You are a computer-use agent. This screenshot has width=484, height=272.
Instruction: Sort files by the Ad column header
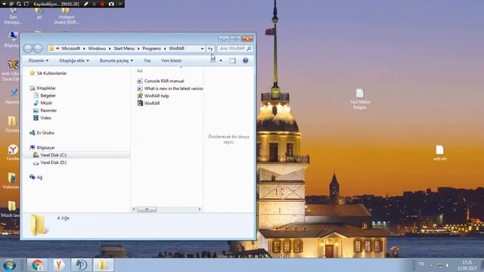[x=139, y=71]
